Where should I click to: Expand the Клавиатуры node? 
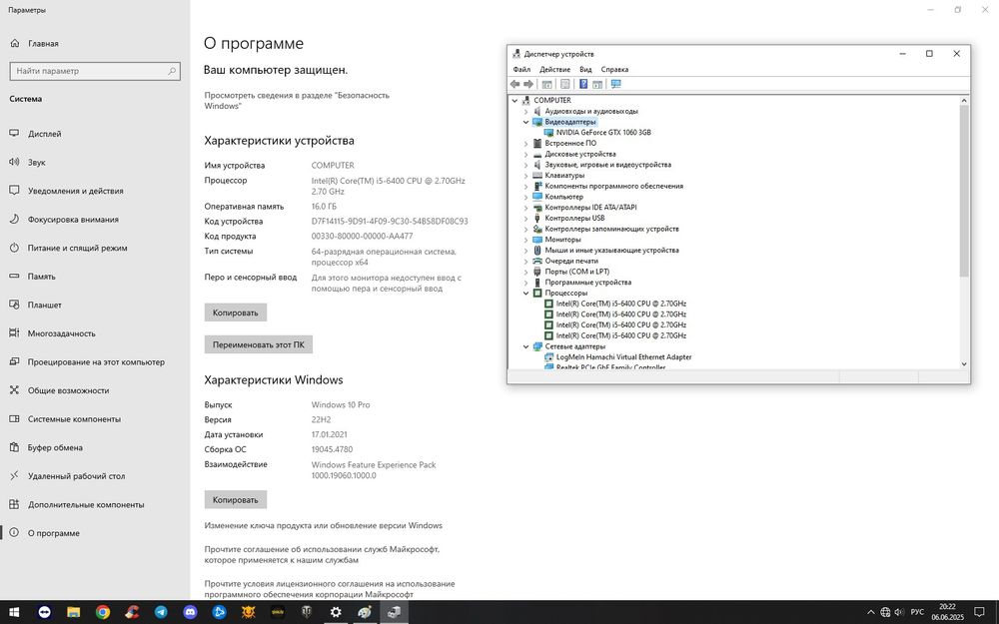coord(526,175)
